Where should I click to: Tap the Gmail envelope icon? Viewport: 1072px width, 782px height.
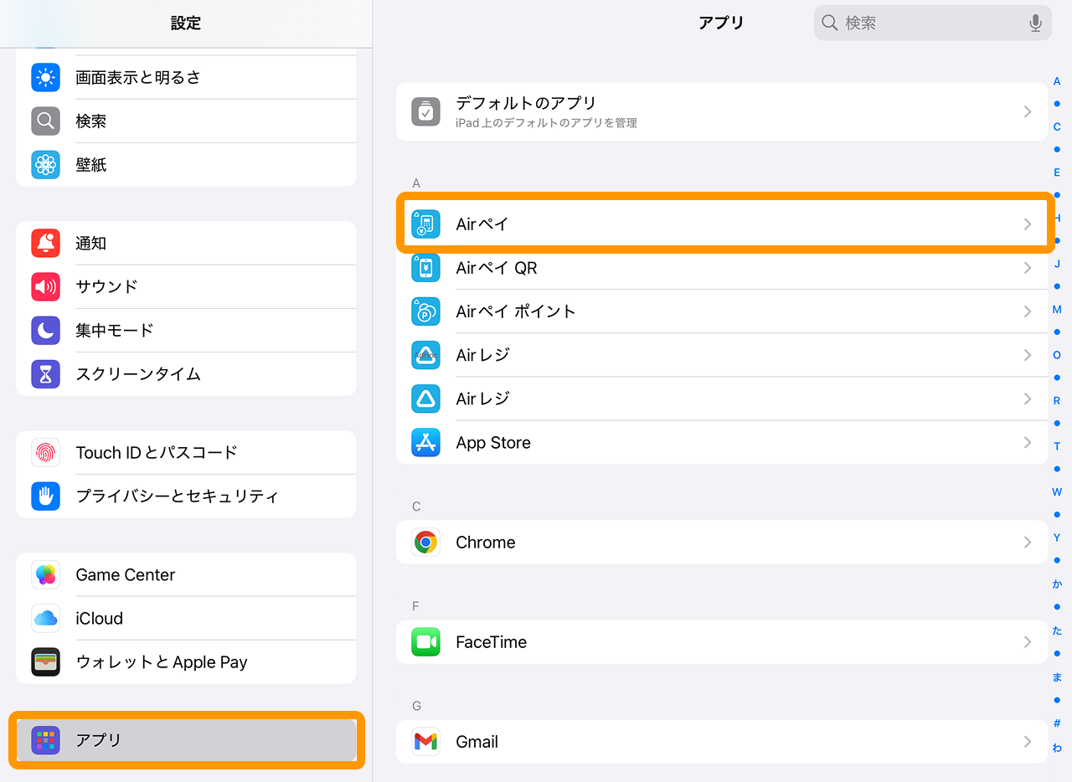point(425,742)
